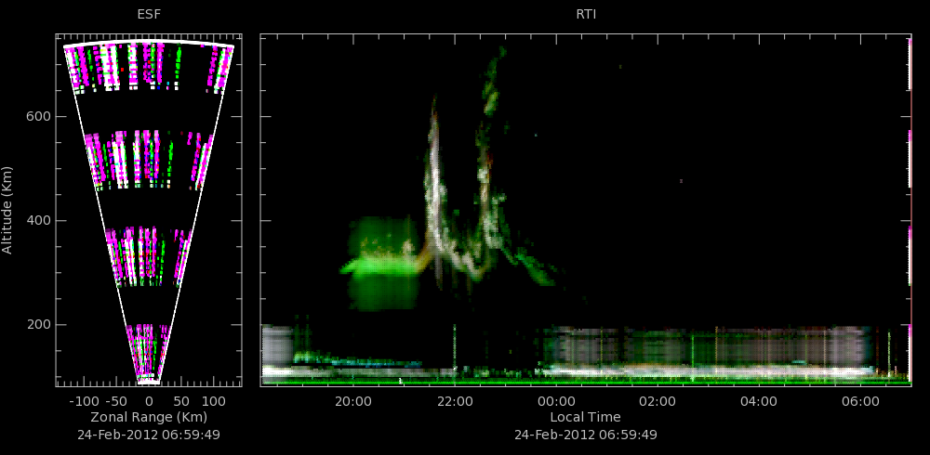
Task: Click the 200 altitude tick label
Action: click(x=37, y=325)
